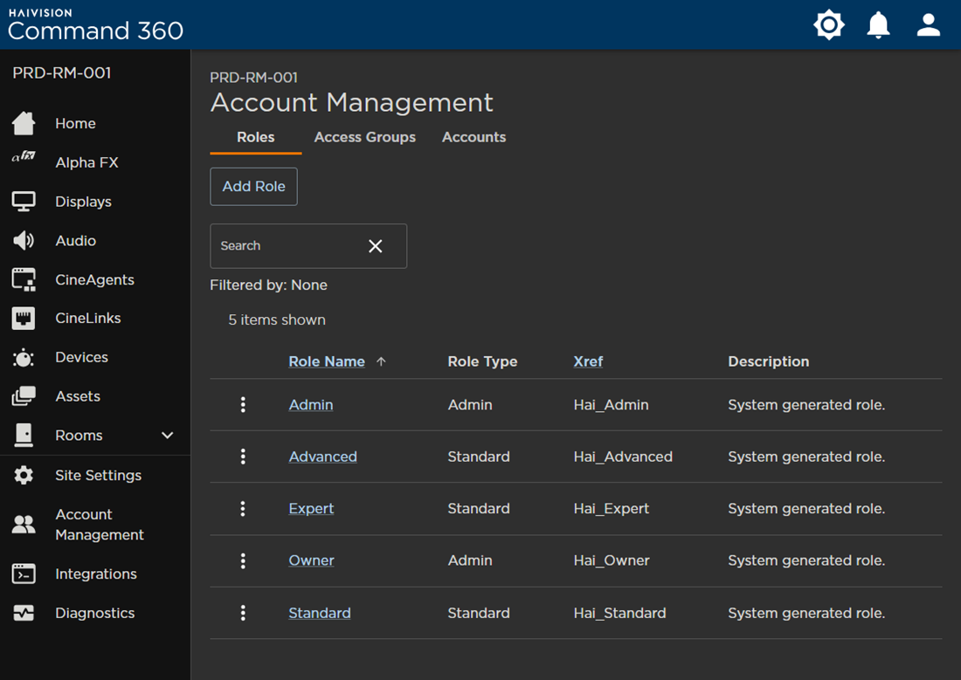961x680 pixels.
Task: Open the actions menu for Advanced role
Action: 243,457
